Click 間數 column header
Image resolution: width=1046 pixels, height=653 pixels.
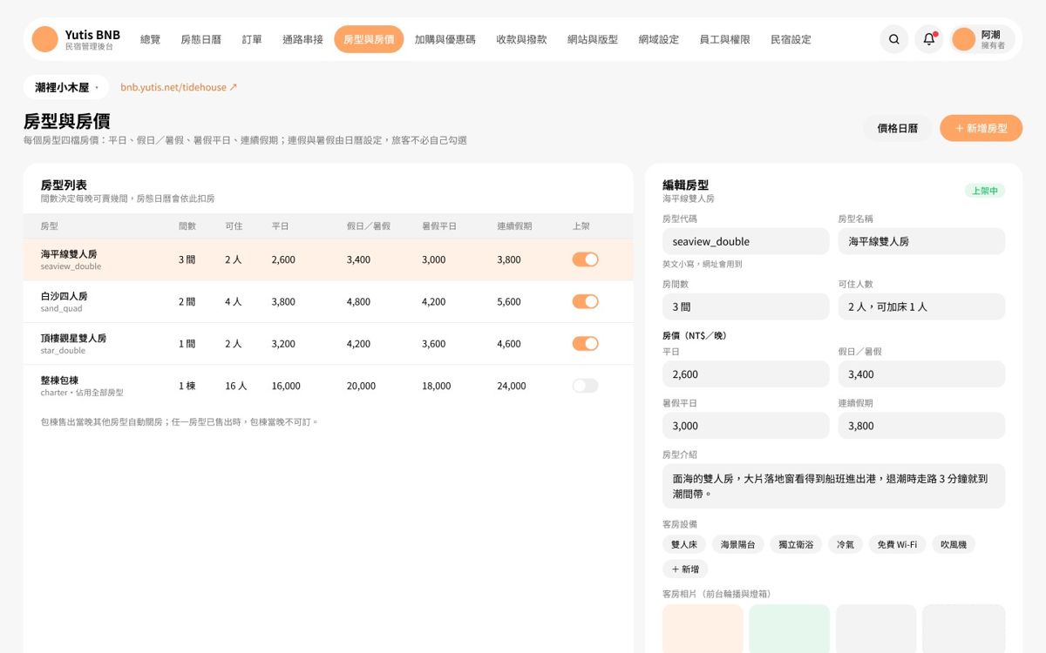[187, 226]
